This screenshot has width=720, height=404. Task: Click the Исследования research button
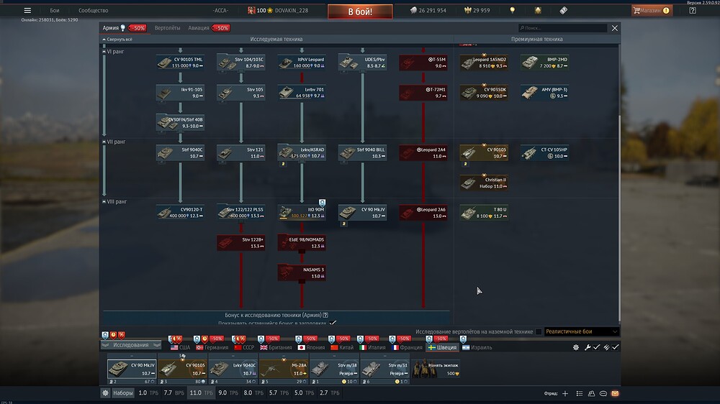coord(131,345)
